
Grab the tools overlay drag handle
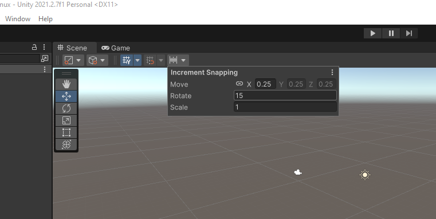[x=66, y=73]
